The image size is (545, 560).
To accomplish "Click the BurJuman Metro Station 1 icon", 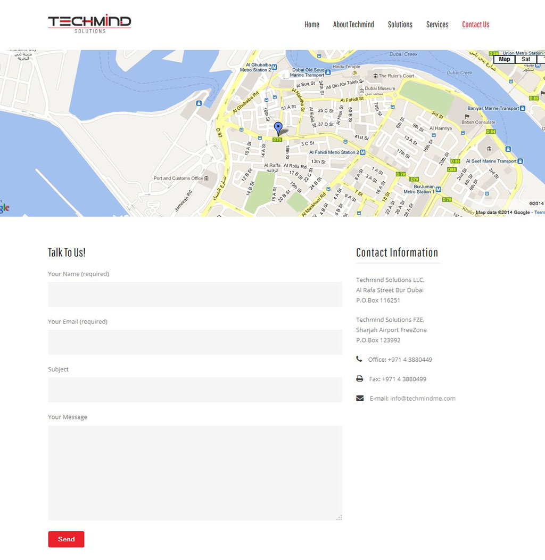I will [x=439, y=190].
